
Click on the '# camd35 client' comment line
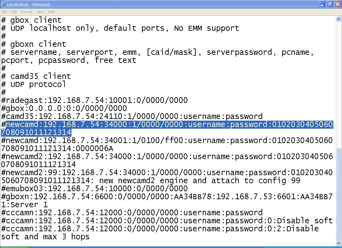click(x=36, y=76)
